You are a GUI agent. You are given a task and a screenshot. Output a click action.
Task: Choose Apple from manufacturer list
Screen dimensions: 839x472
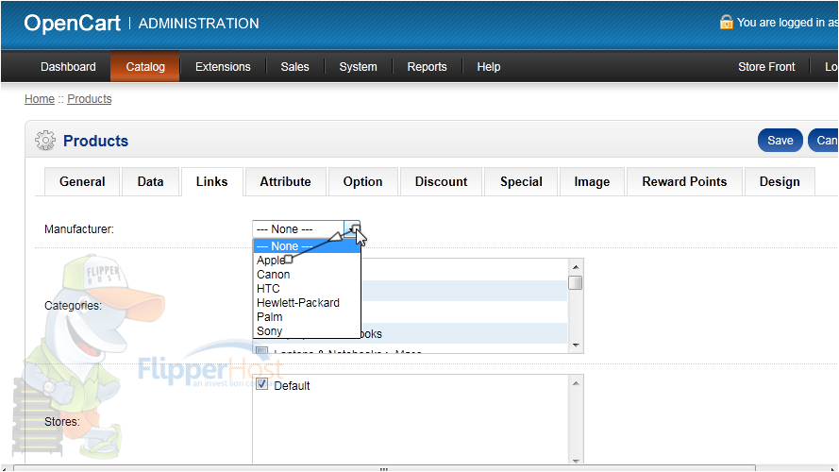click(307, 261)
